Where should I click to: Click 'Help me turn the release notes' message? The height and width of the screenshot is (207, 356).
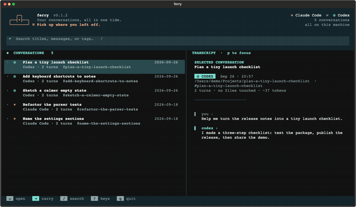click(272, 119)
